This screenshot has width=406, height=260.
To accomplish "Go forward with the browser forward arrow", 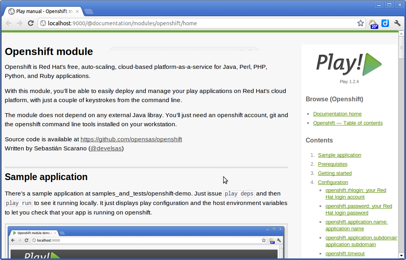I will click(20, 23).
